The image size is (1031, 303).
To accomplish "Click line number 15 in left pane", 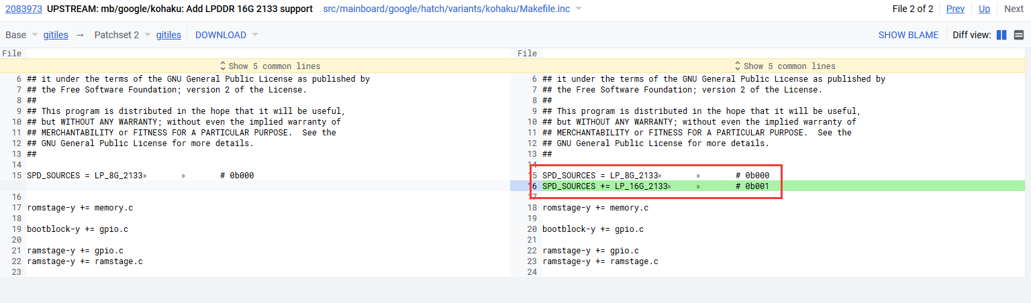I will (17, 176).
